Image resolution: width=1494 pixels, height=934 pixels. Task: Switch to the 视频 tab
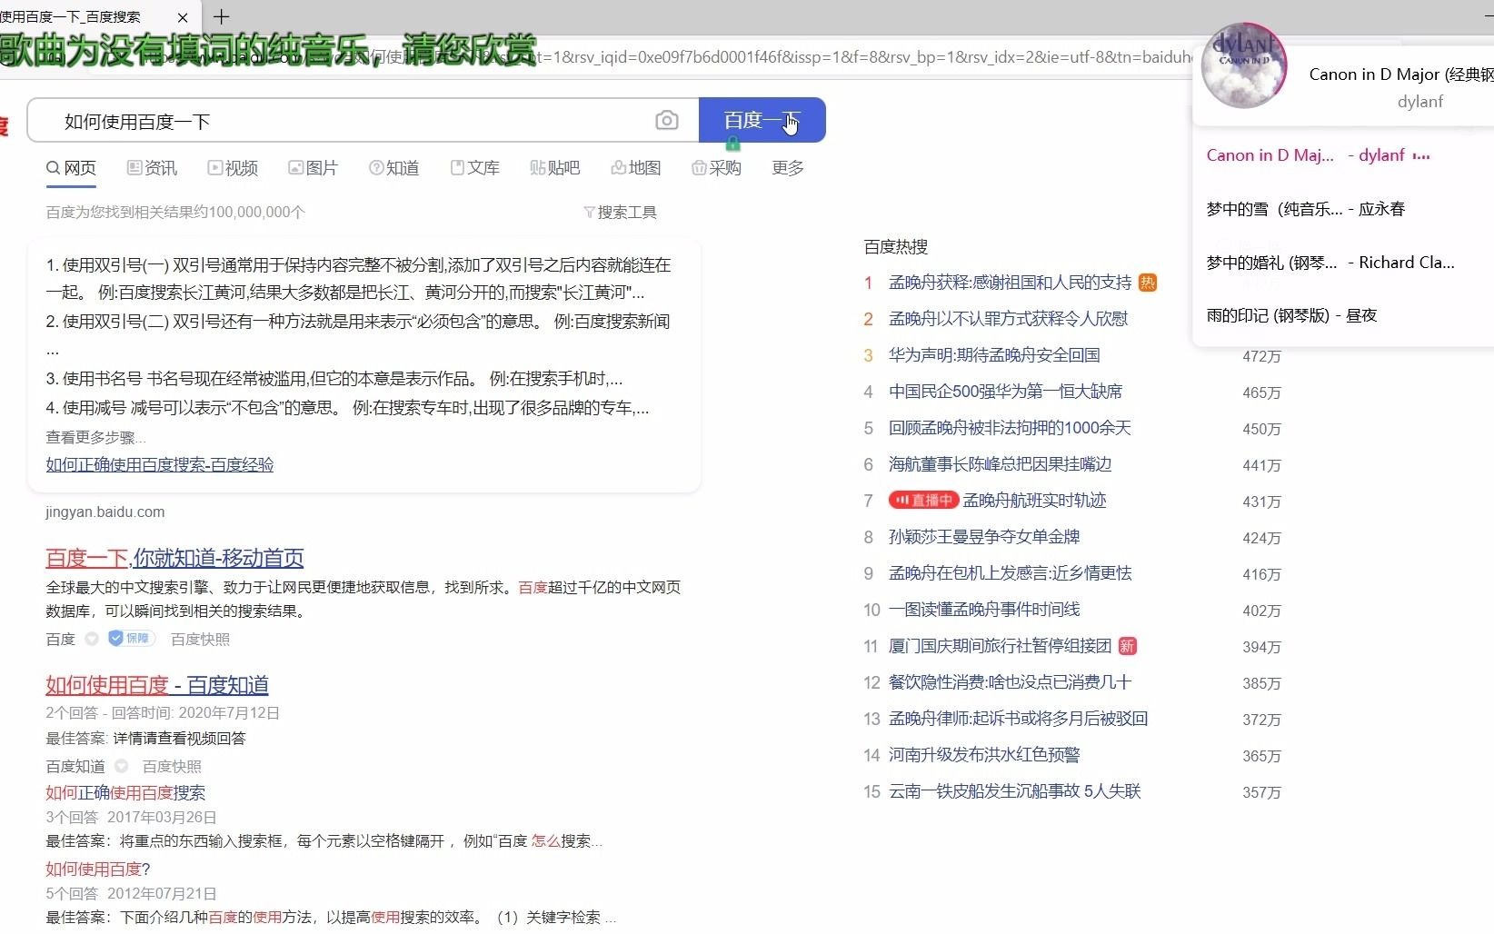tap(233, 168)
